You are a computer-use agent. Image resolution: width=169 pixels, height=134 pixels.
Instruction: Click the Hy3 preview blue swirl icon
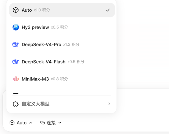point(16,27)
